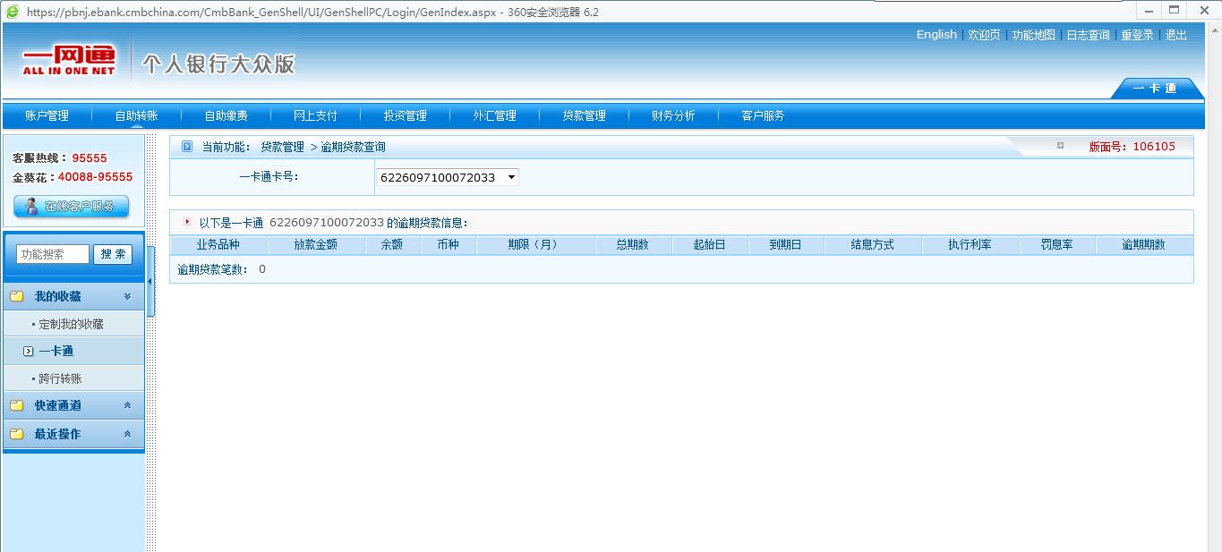1222x552 pixels.
Task: Click the 执行利率 column header
Action: (970, 244)
